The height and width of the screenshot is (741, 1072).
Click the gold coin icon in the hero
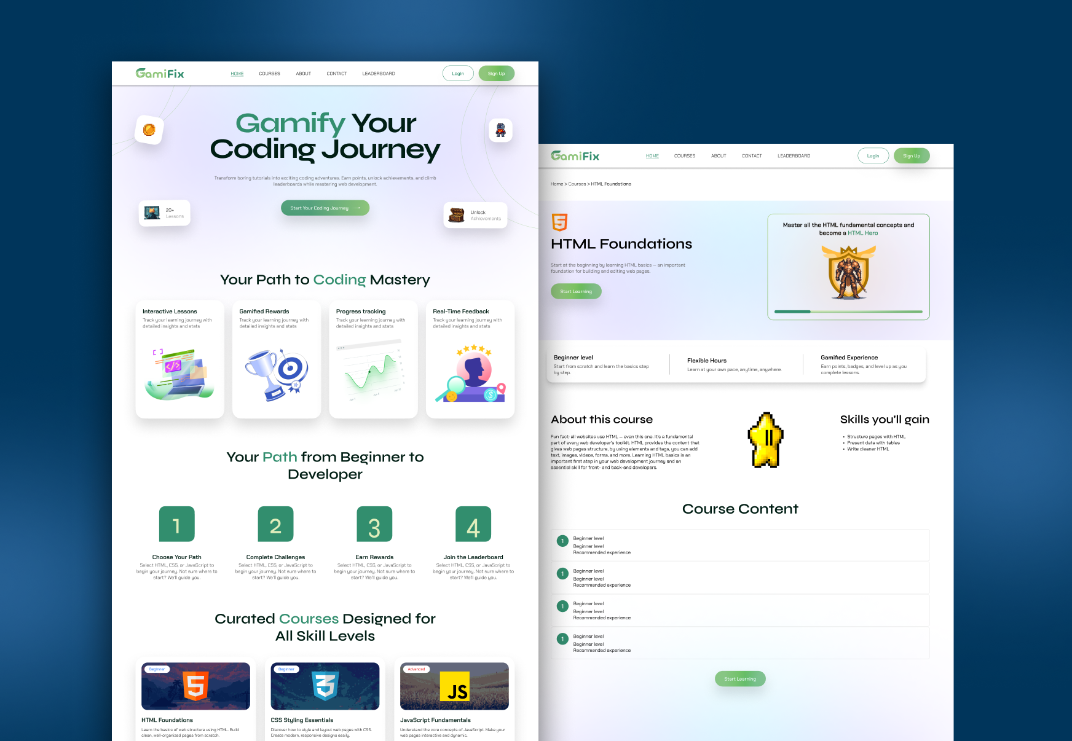[149, 130]
